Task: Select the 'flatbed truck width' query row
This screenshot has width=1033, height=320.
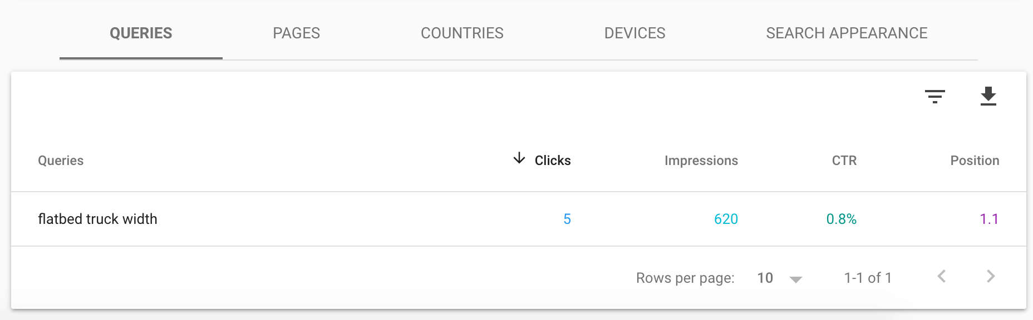Action: point(98,219)
